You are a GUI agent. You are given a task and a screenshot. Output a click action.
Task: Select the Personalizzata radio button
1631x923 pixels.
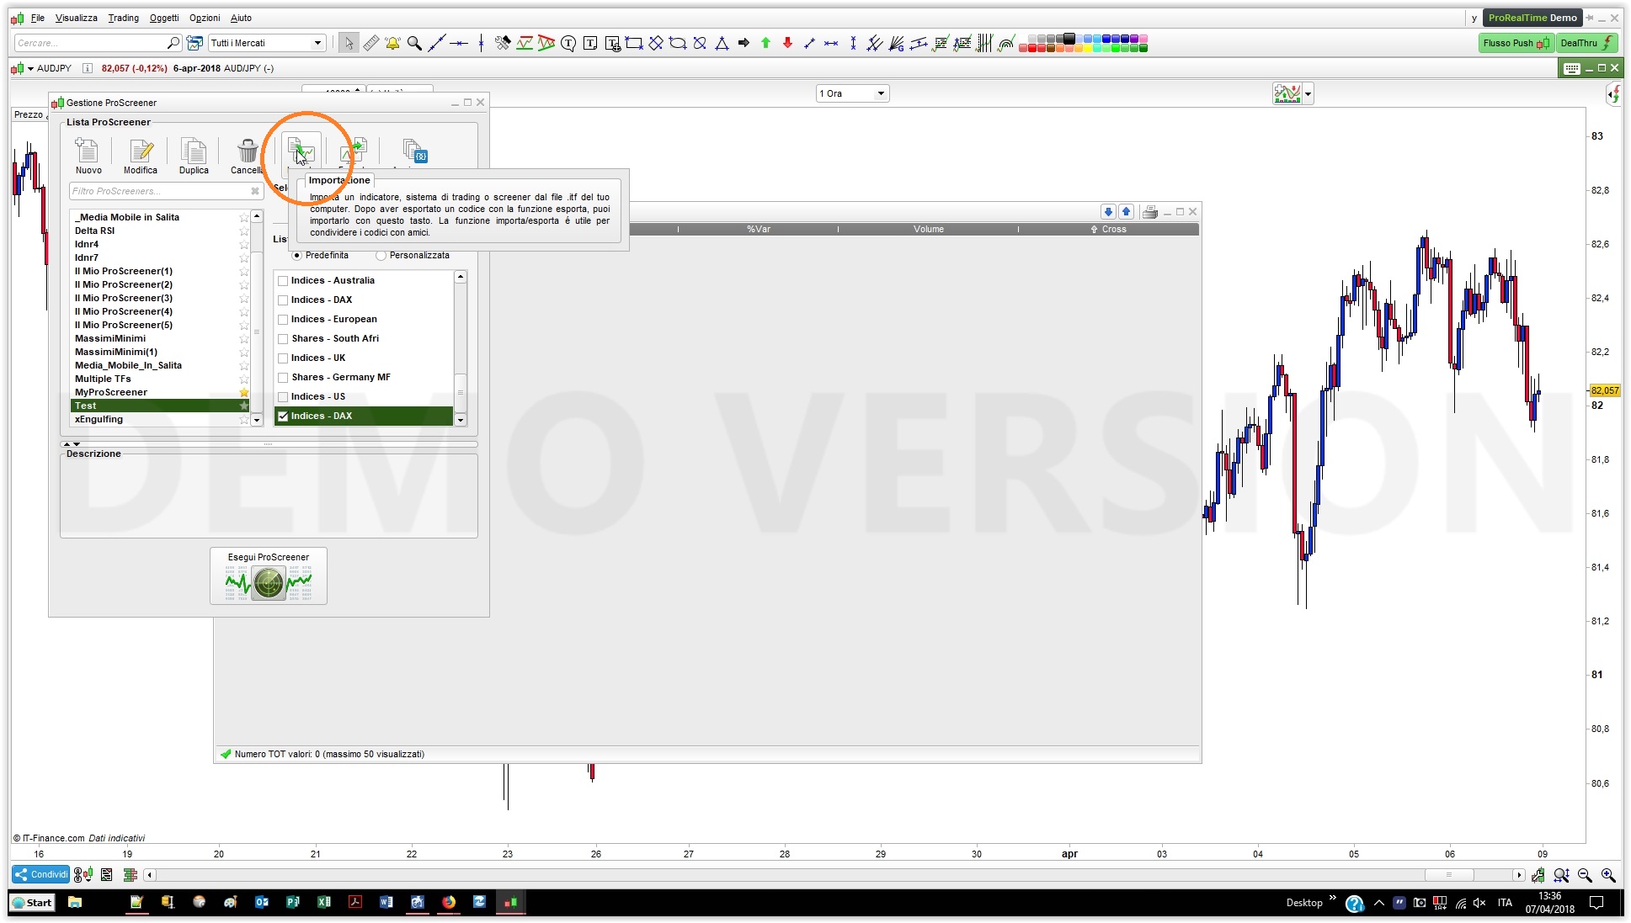381,256
